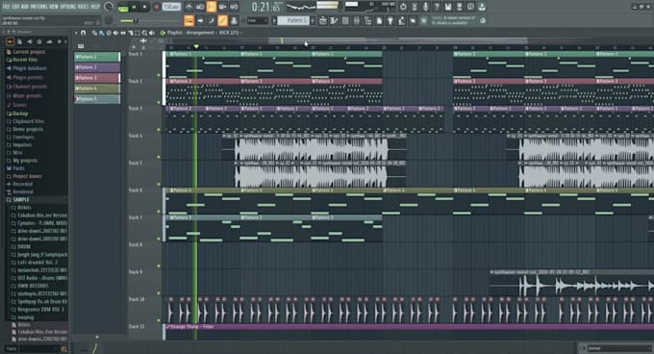654x354 pixels.
Task: Click the question mark help icon
Action: 437,7
